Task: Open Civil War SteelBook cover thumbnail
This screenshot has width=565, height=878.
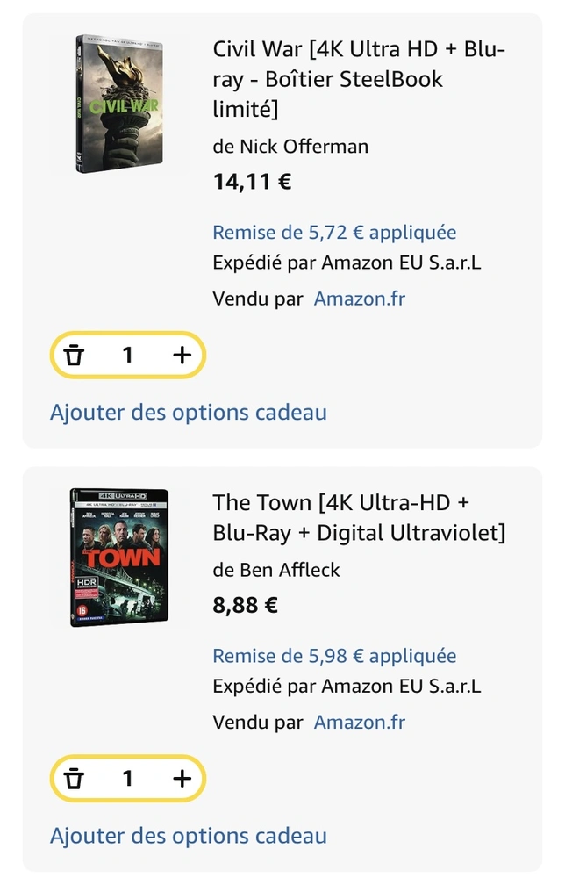Action: coord(119,104)
